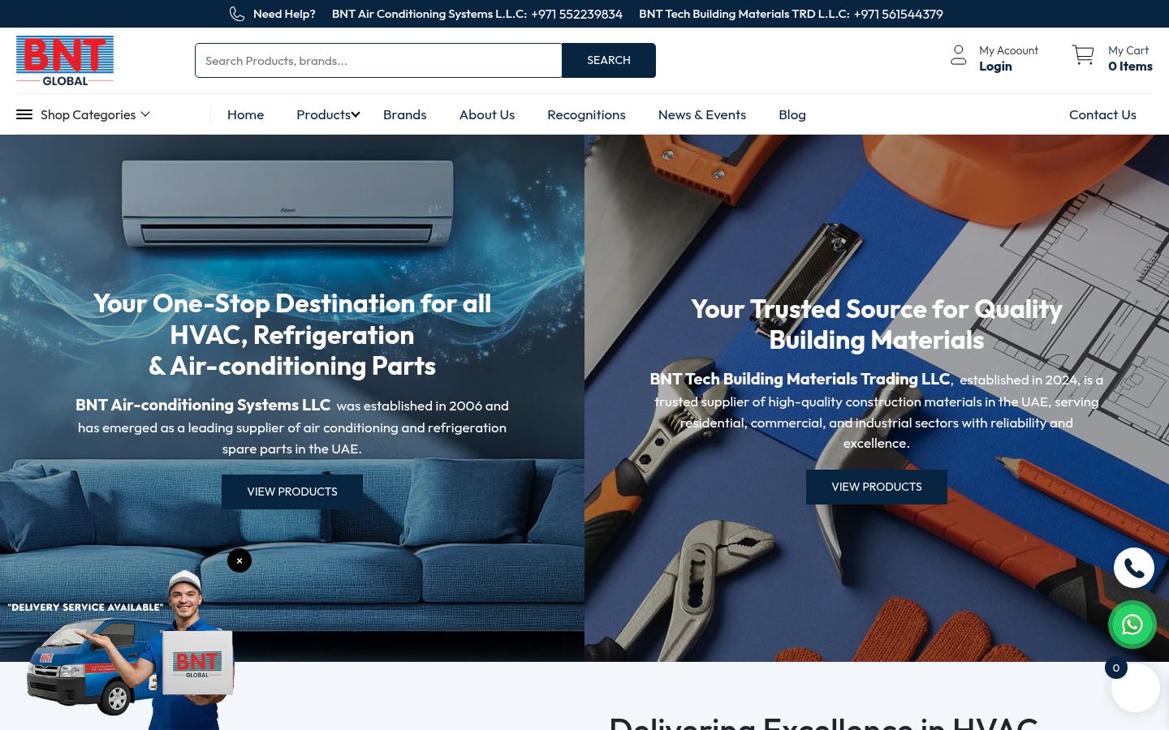
Task: Click the 'My Account' label
Action: [1008, 50]
